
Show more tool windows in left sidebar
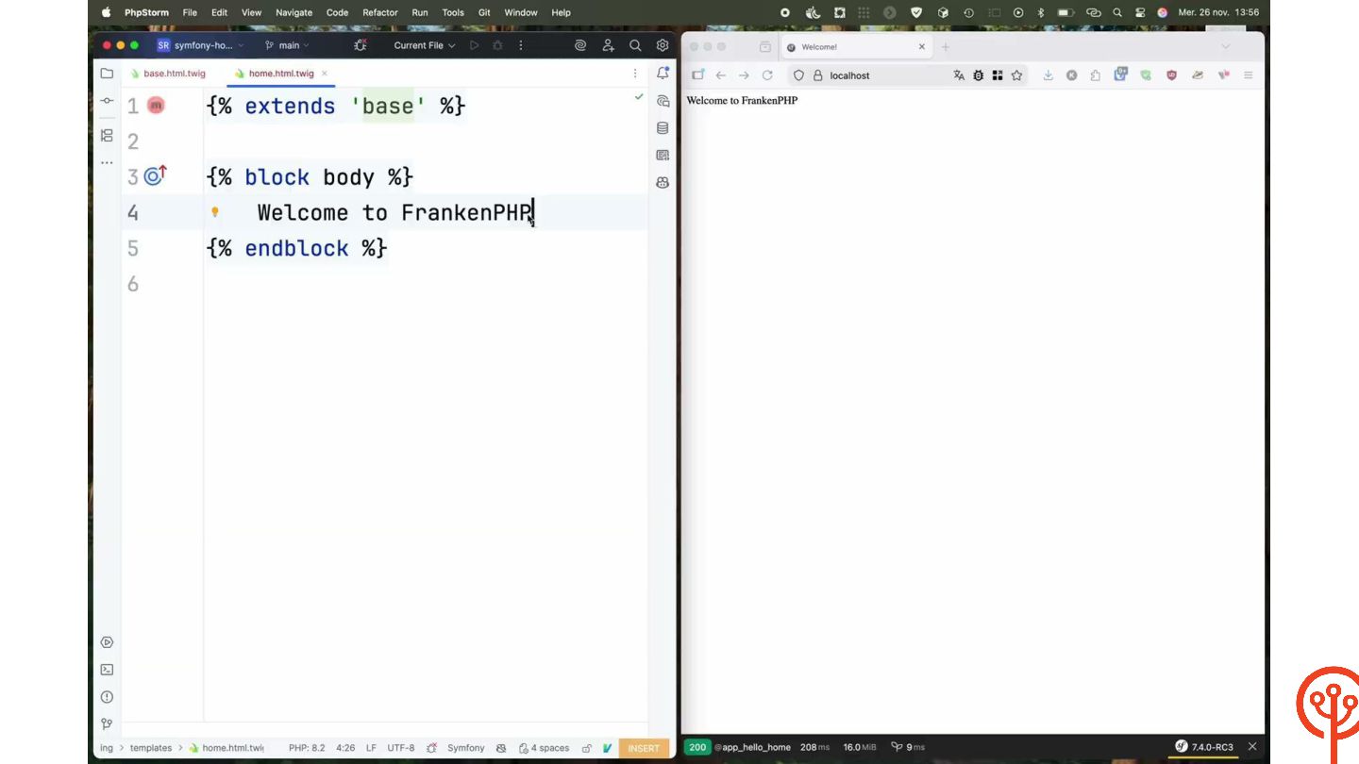coord(107,163)
